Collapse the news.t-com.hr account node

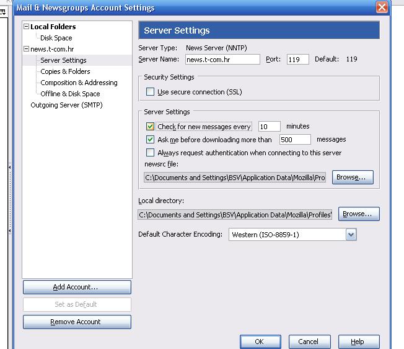point(26,49)
